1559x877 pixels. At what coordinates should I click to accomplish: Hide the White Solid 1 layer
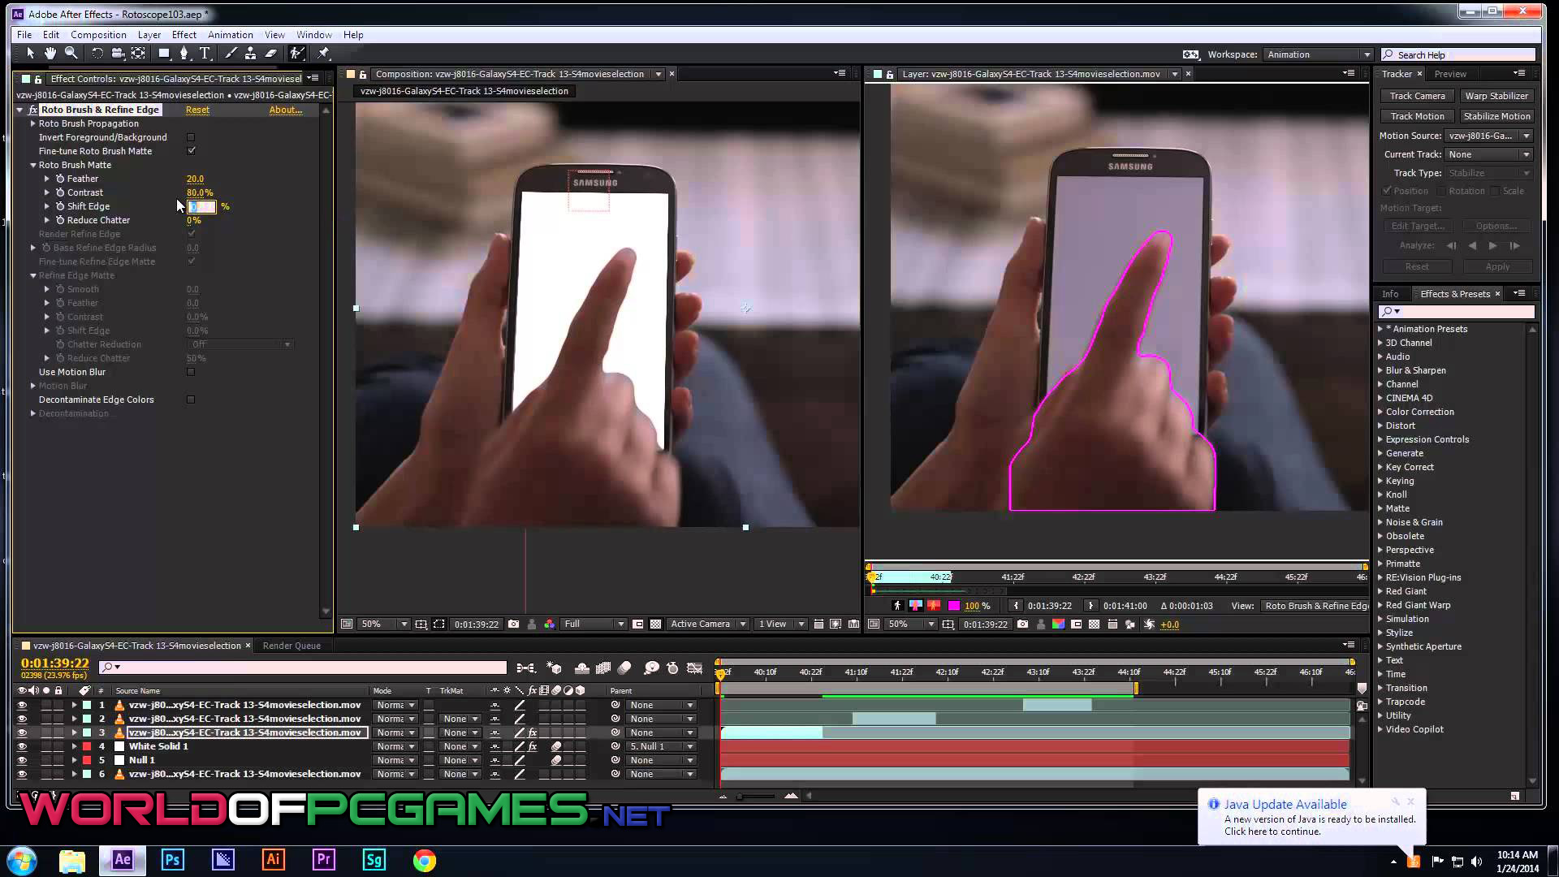(x=22, y=746)
